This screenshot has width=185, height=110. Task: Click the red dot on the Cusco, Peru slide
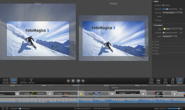154,93
